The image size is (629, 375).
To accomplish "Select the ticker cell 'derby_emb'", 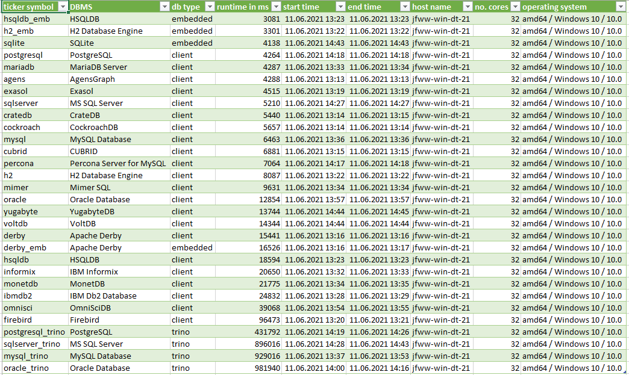I will (35, 247).
